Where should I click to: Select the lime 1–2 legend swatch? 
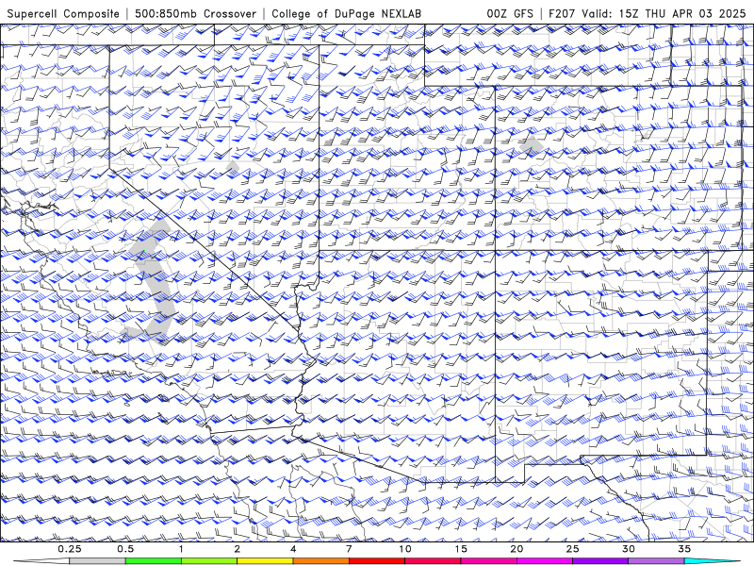pos(209,561)
